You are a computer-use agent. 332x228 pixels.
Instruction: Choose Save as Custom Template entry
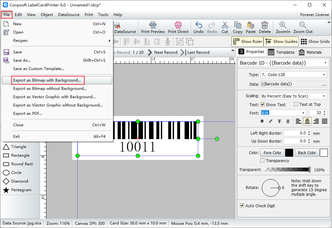point(57,69)
